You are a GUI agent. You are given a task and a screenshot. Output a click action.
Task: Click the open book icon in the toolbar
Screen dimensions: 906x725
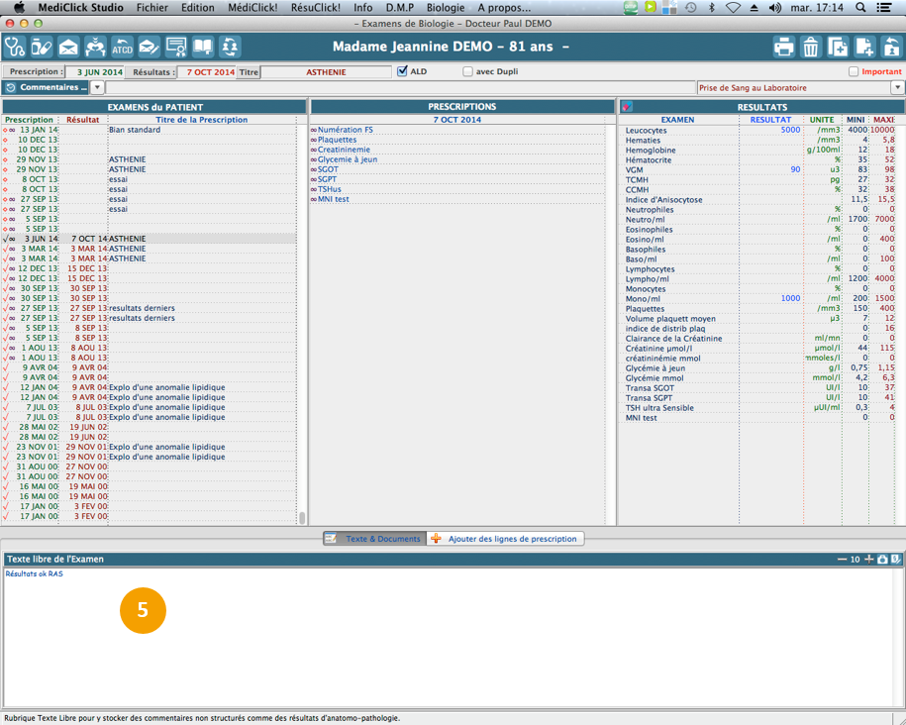tap(203, 47)
